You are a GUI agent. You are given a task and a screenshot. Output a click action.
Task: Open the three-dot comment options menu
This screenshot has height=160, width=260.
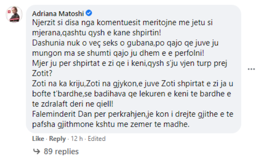(x=251, y=69)
